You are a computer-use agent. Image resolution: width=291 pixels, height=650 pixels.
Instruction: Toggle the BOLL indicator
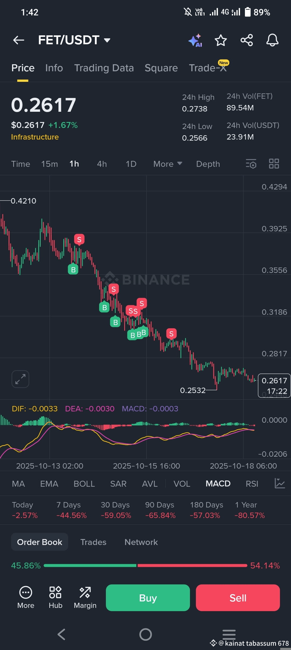84,483
